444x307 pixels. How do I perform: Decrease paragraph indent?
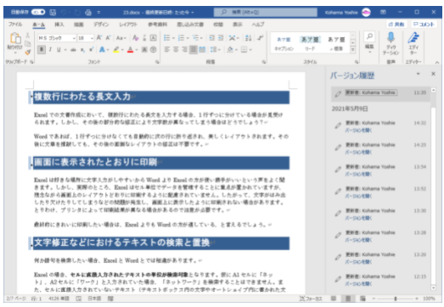coord(211,37)
